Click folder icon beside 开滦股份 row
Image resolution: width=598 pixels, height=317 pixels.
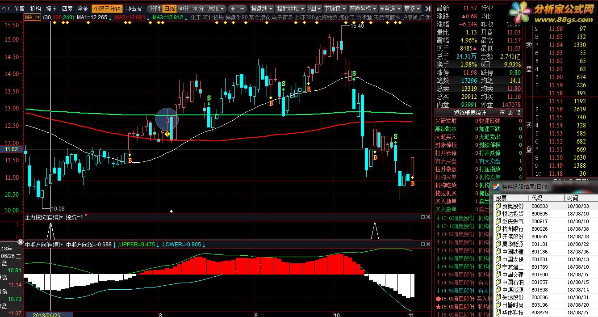click(x=498, y=237)
